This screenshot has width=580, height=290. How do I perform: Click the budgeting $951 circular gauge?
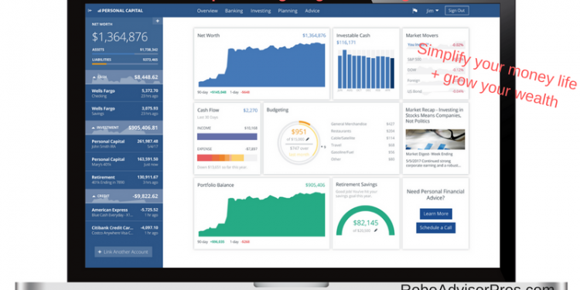pos(299,143)
